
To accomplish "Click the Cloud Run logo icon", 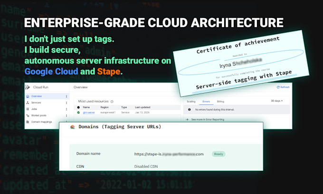I will (x=28, y=87).
